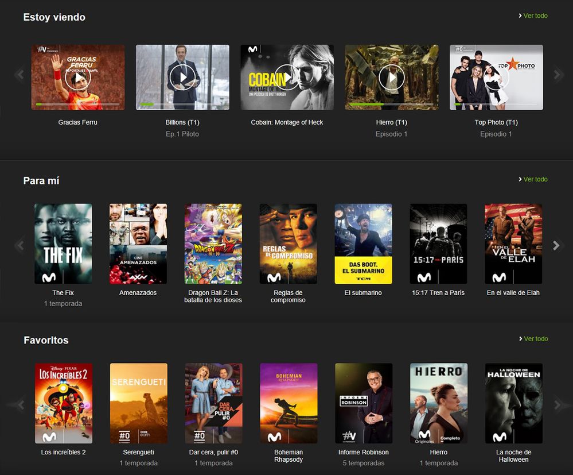This screenshot has width=573, height=475.
Task: Open The Fix series poster
Action: (x=63, y=244)
